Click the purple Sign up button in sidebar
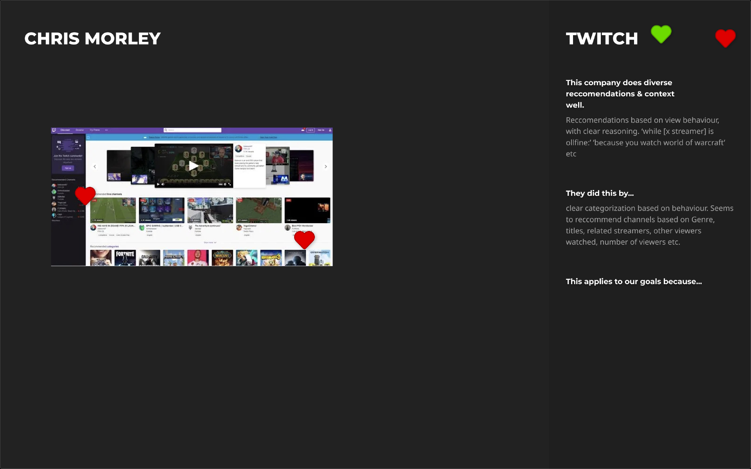 (68, 168)
